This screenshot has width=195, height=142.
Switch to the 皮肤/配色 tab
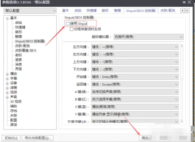[168, 10]
